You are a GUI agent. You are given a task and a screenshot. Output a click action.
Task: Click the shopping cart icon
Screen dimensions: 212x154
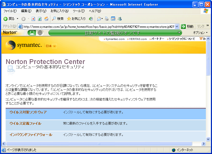point(201,39)
